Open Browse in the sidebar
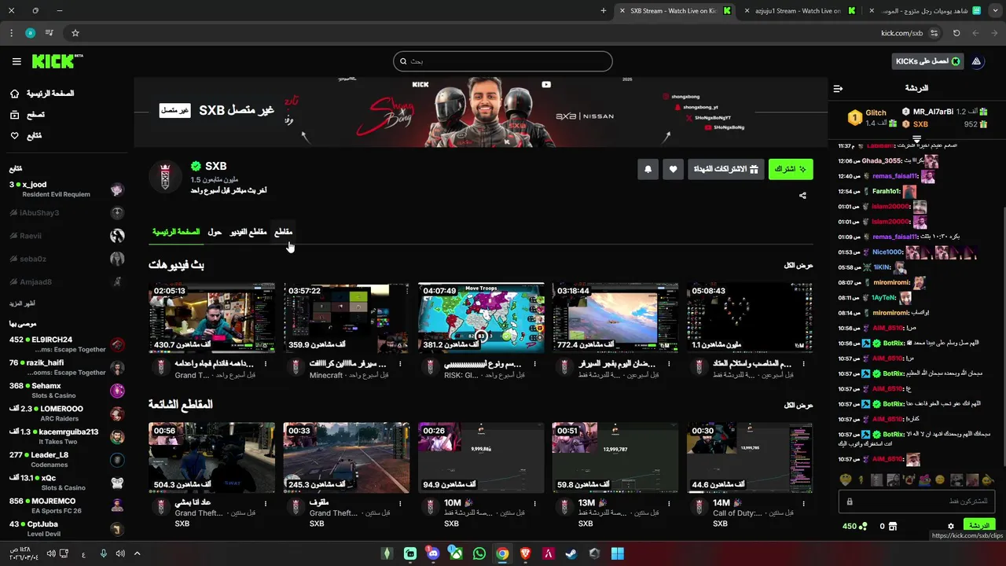 27,115
